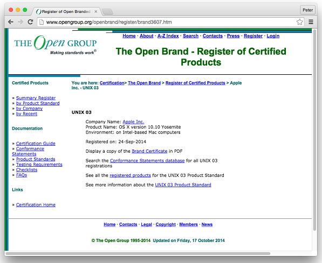Open the registered products link
This screenshot has width=322, height=263.
tap(130, 175)
